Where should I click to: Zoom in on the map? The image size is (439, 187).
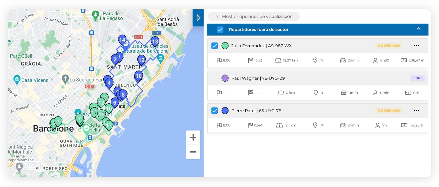click(193, 138)
